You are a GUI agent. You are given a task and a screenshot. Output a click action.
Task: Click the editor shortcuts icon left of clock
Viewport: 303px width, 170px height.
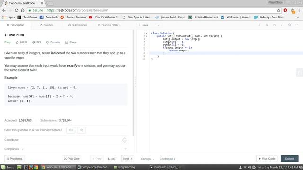click(282, 25)
